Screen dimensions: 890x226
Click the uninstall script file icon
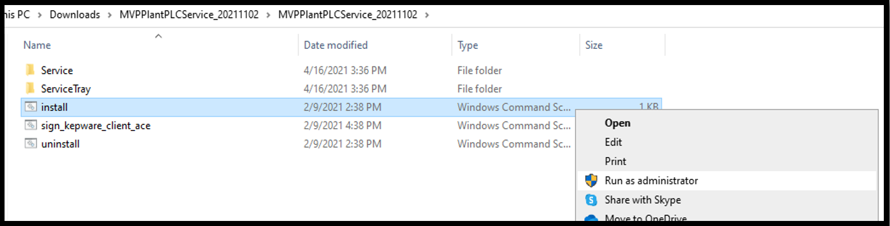pyautogui.click(x=31, y=144)
